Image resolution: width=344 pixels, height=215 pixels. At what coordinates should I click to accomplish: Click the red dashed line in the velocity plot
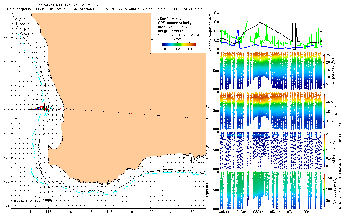[271, 38]
